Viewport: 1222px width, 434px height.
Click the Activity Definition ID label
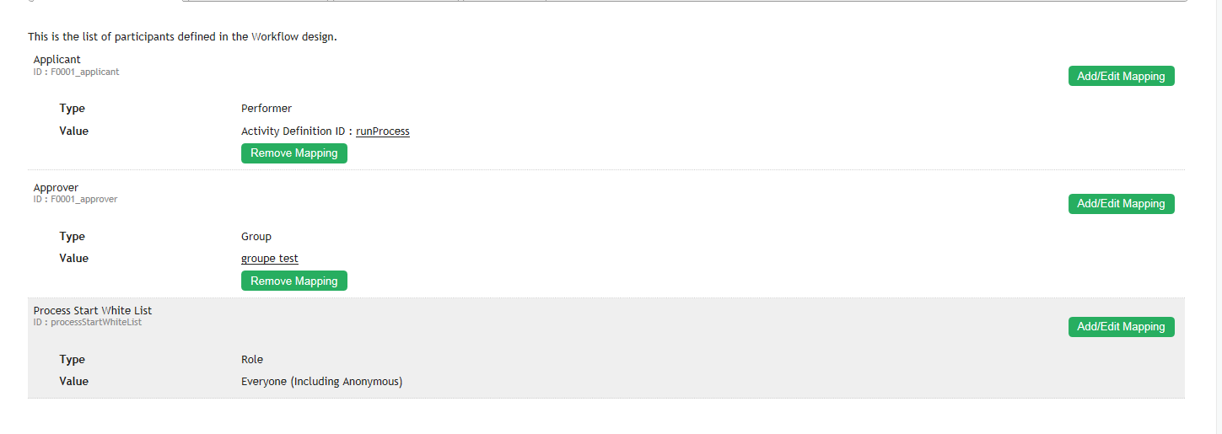pos(295,131)
